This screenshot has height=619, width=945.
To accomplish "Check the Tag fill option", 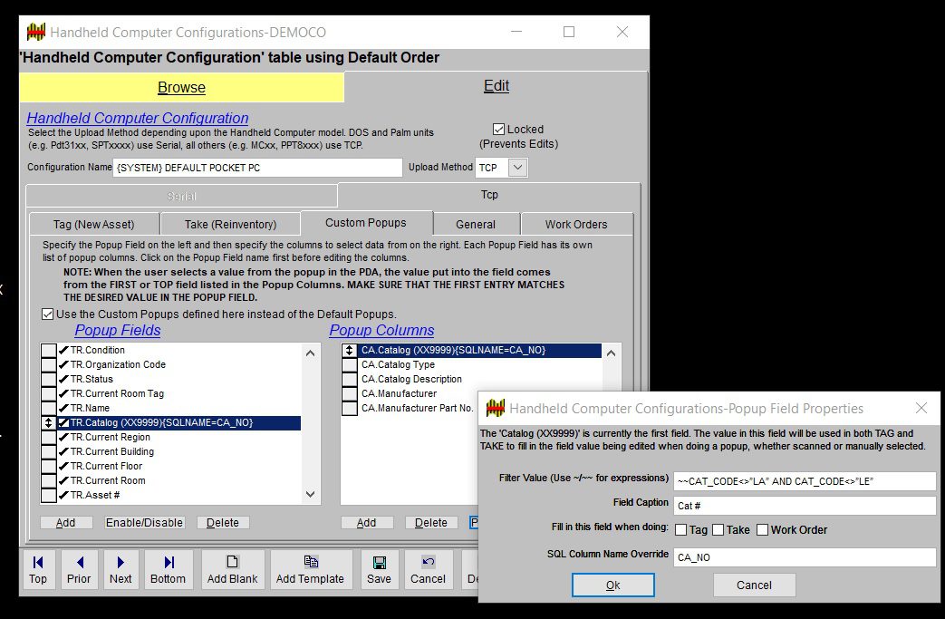I will [681, 530].
